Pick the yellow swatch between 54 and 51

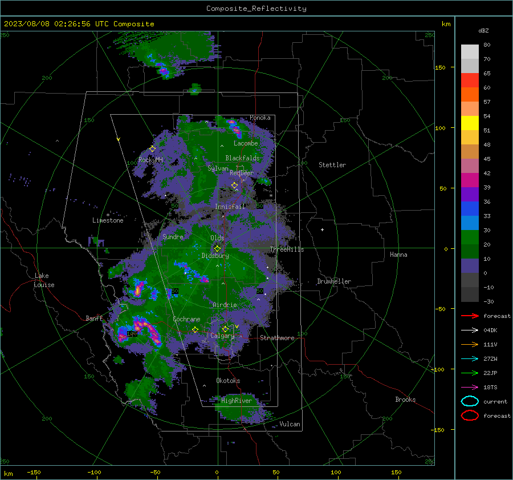click(470, 123)
